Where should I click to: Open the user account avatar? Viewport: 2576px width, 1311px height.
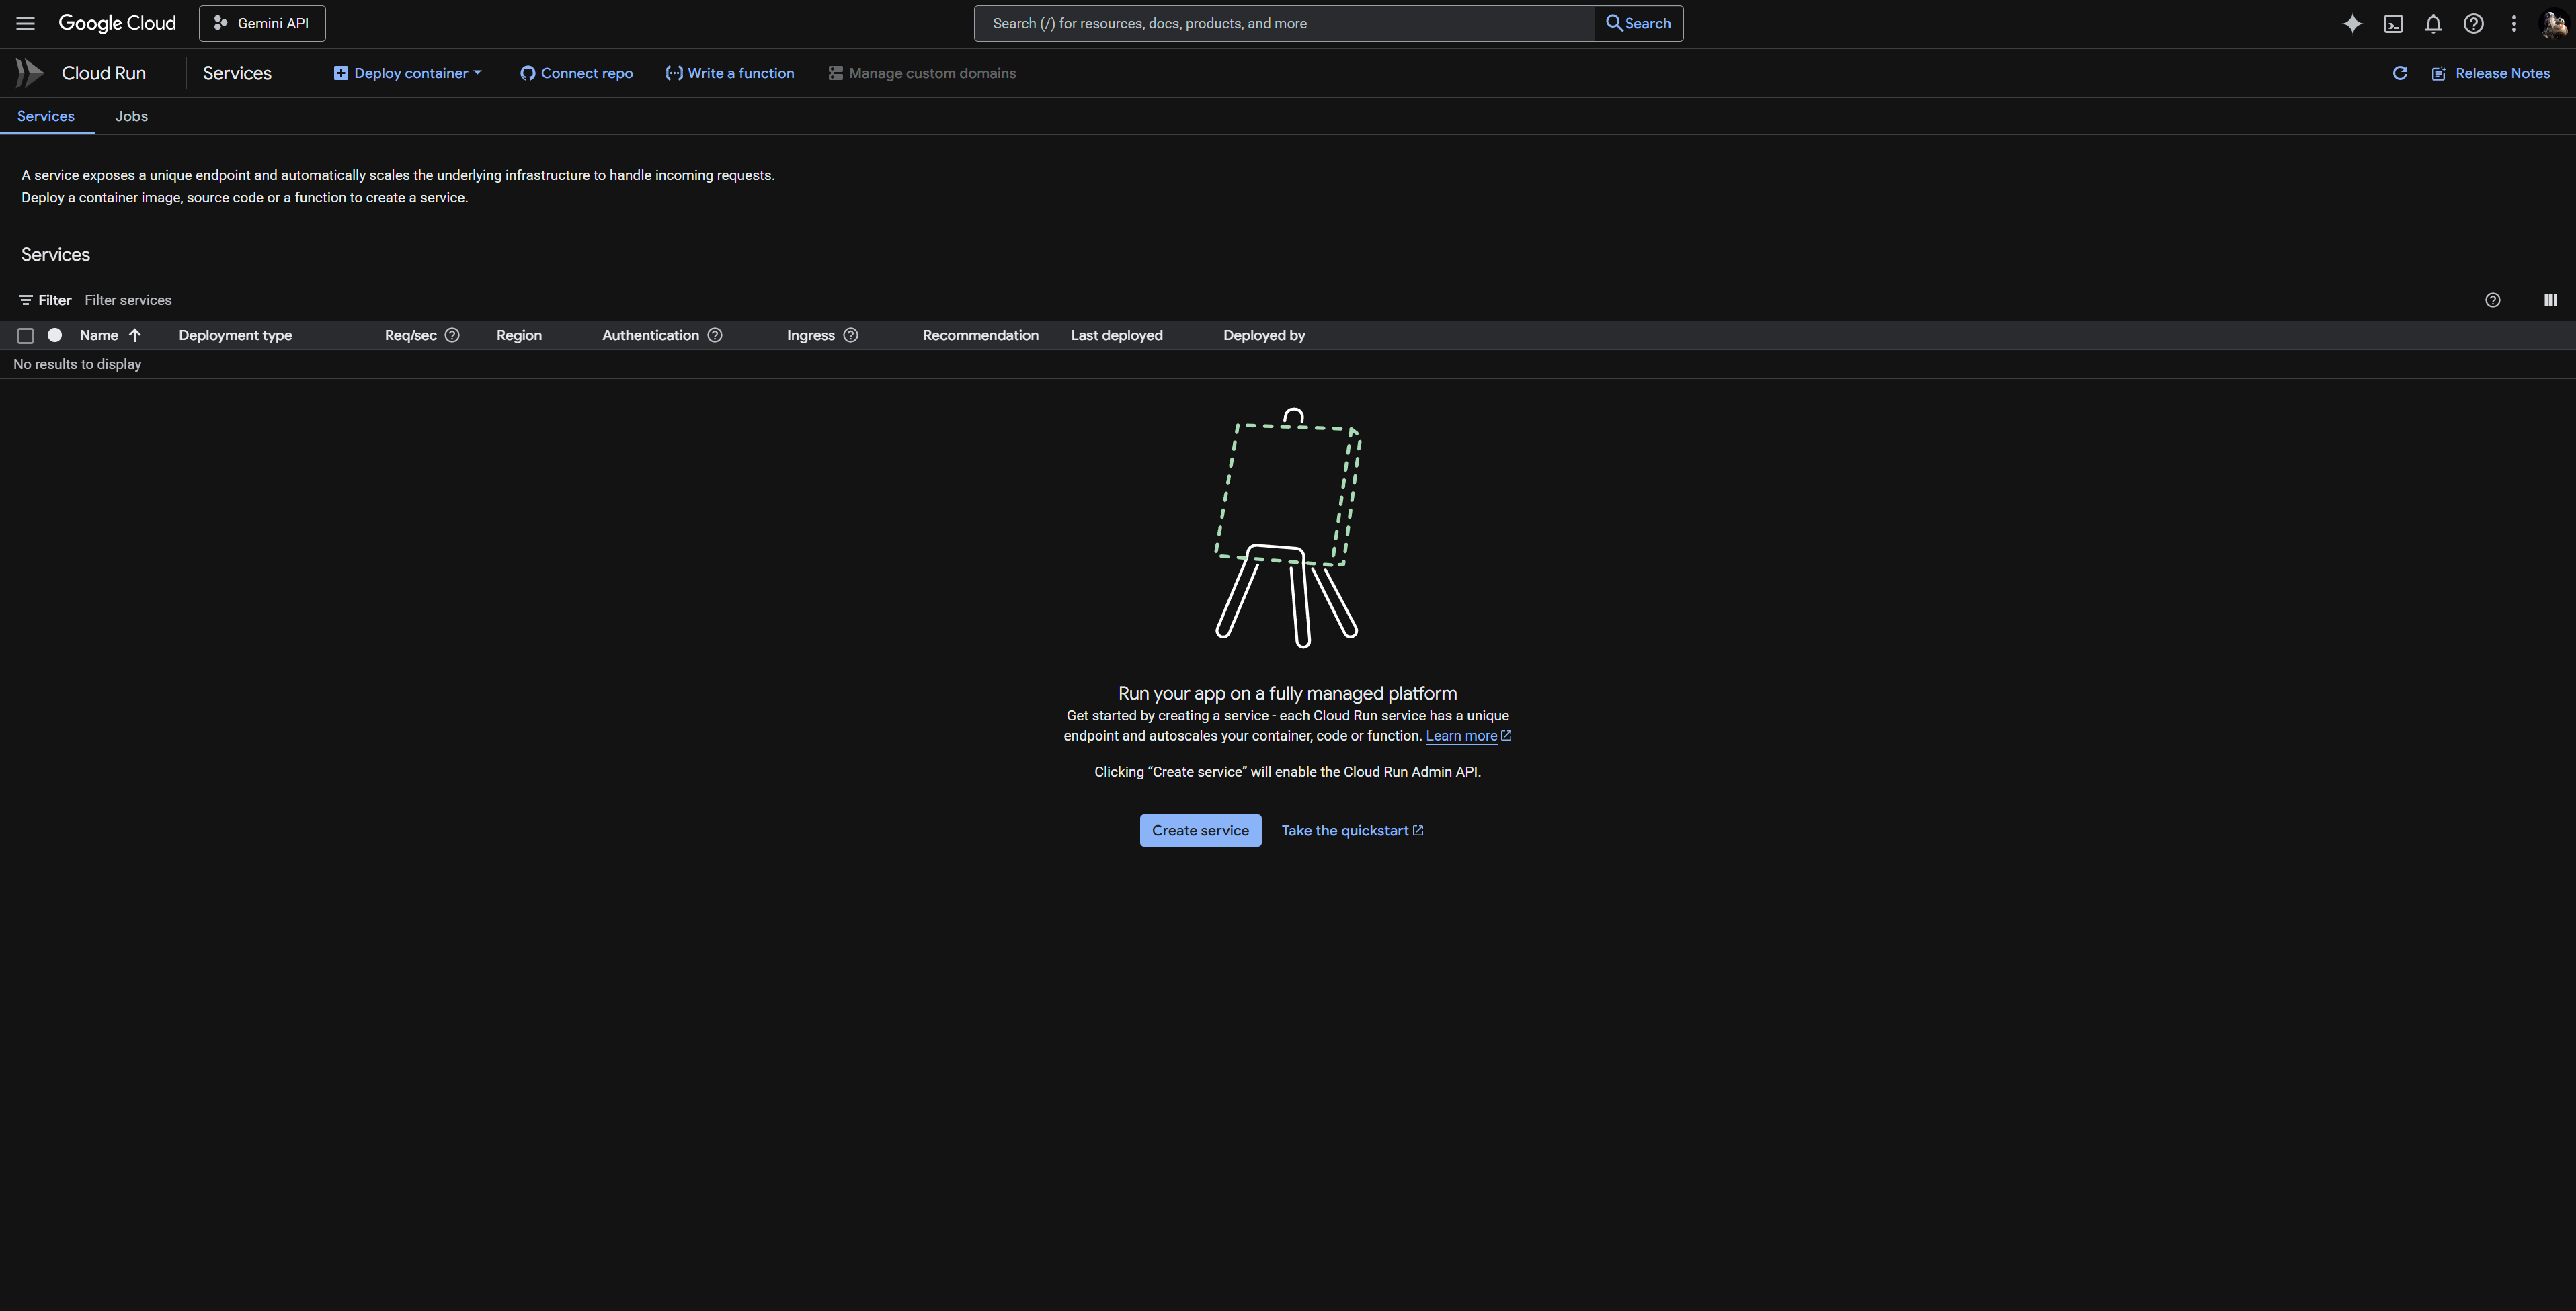2554,23
